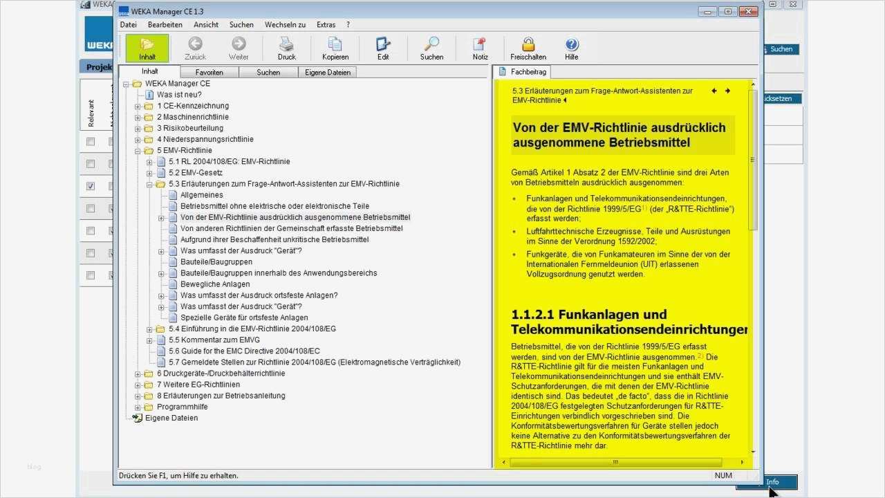Click the document icon of '5.6 Guide for the EMC Directive'

click(161, 351)
